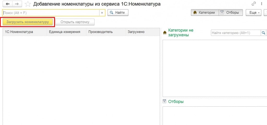
Task: Click the Единица измерения column header
Action: [66, 32]
